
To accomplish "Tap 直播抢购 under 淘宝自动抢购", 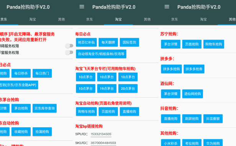I will coord(129,111).
